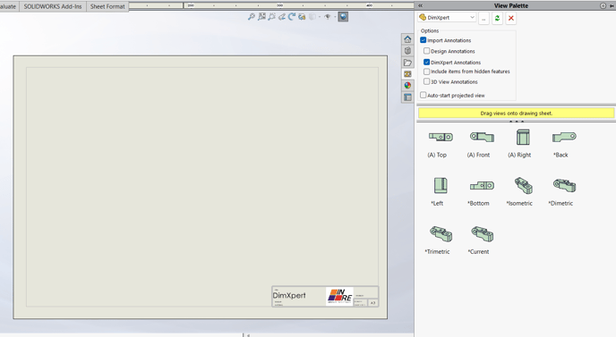
Task: Click the browse (...) button next to DimXpert
Action: point(483,18)
